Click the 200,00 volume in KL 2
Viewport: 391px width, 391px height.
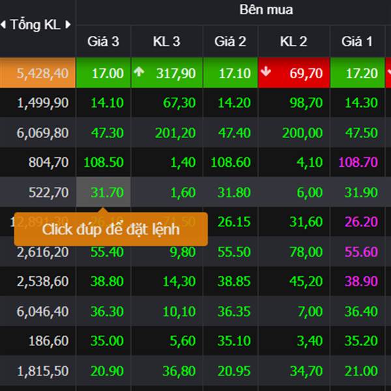click(301, 133)
